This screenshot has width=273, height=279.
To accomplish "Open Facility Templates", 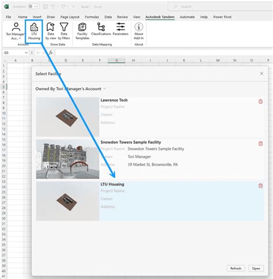I will pos(82,32).
